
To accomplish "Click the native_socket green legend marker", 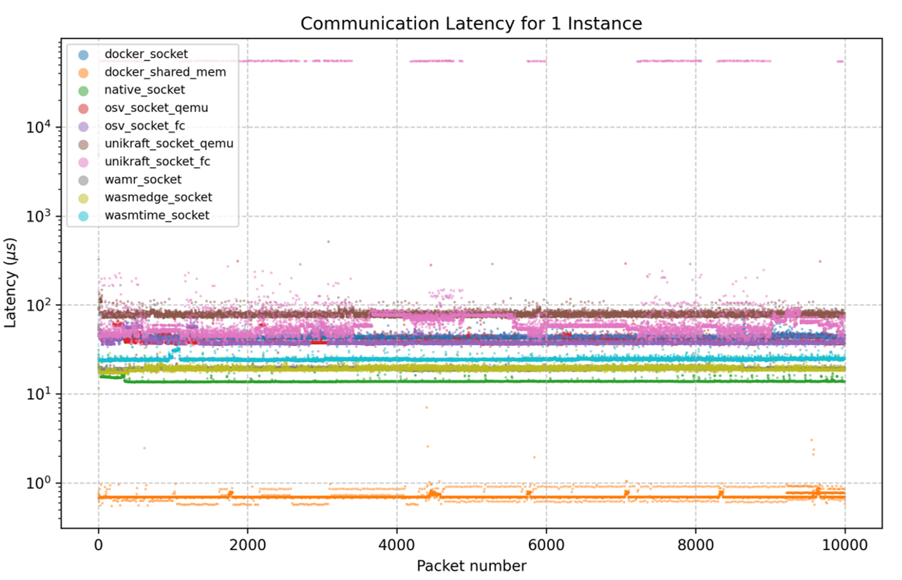I will coord(82,90).
